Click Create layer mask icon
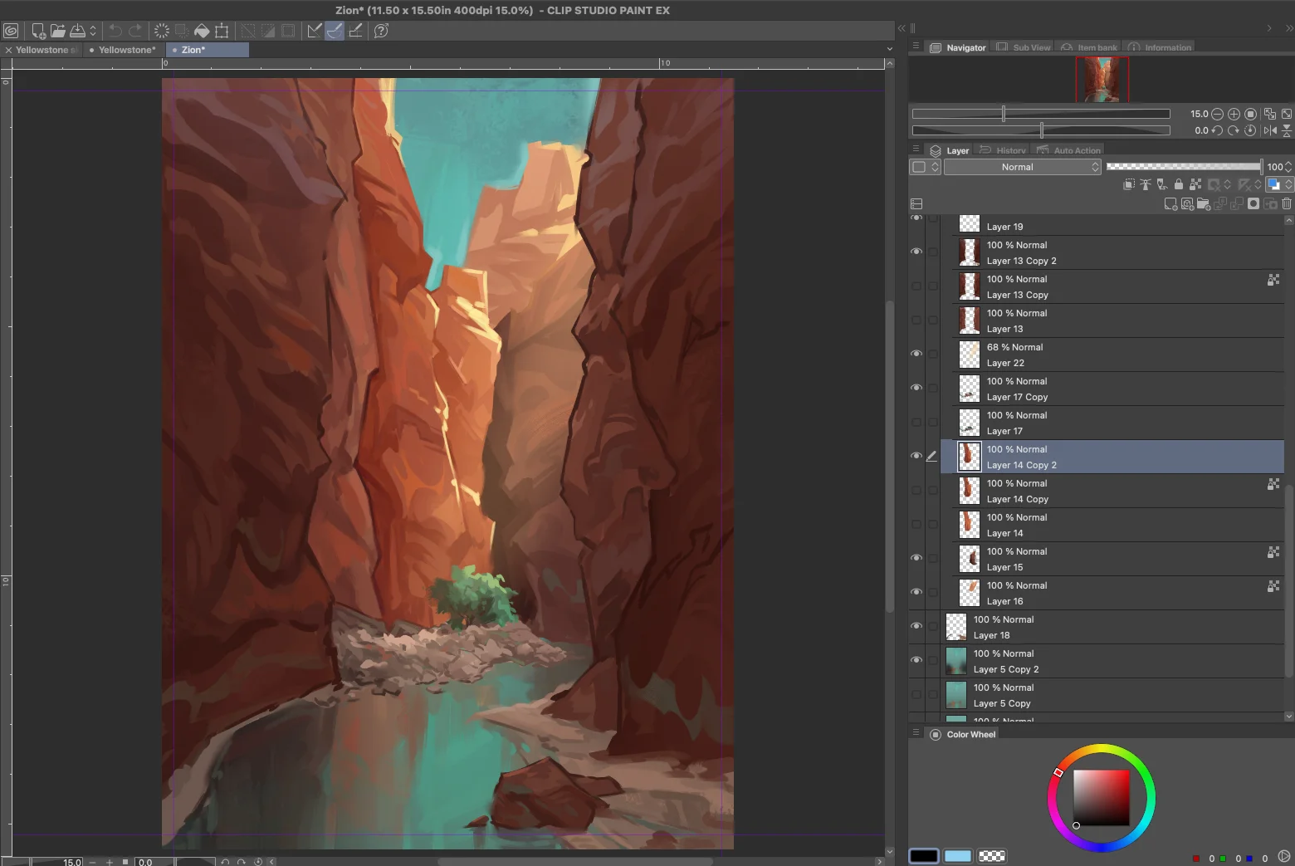Image resolution: width=1295 pixels, height=866 pixels. (1253, 203)
